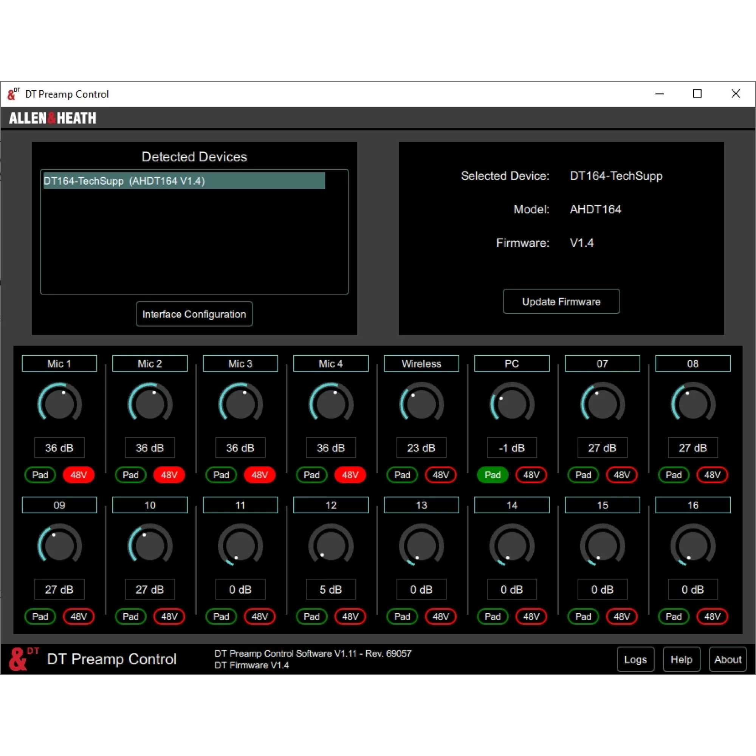
Task: Open the About dialog
Action: (x=728, y=659)
